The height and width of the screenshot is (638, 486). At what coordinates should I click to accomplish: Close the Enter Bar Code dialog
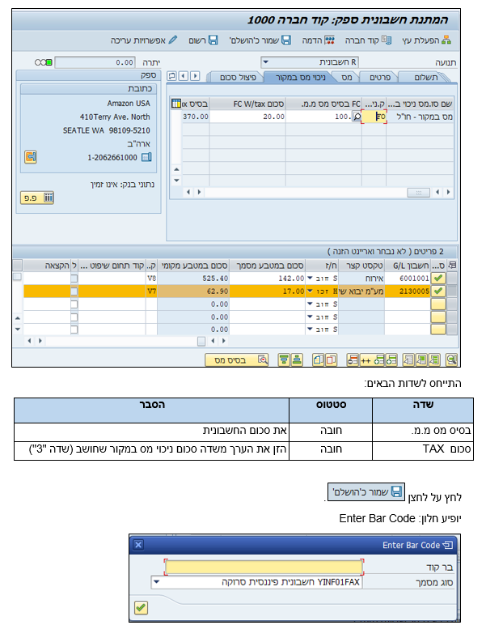[138, 545]
